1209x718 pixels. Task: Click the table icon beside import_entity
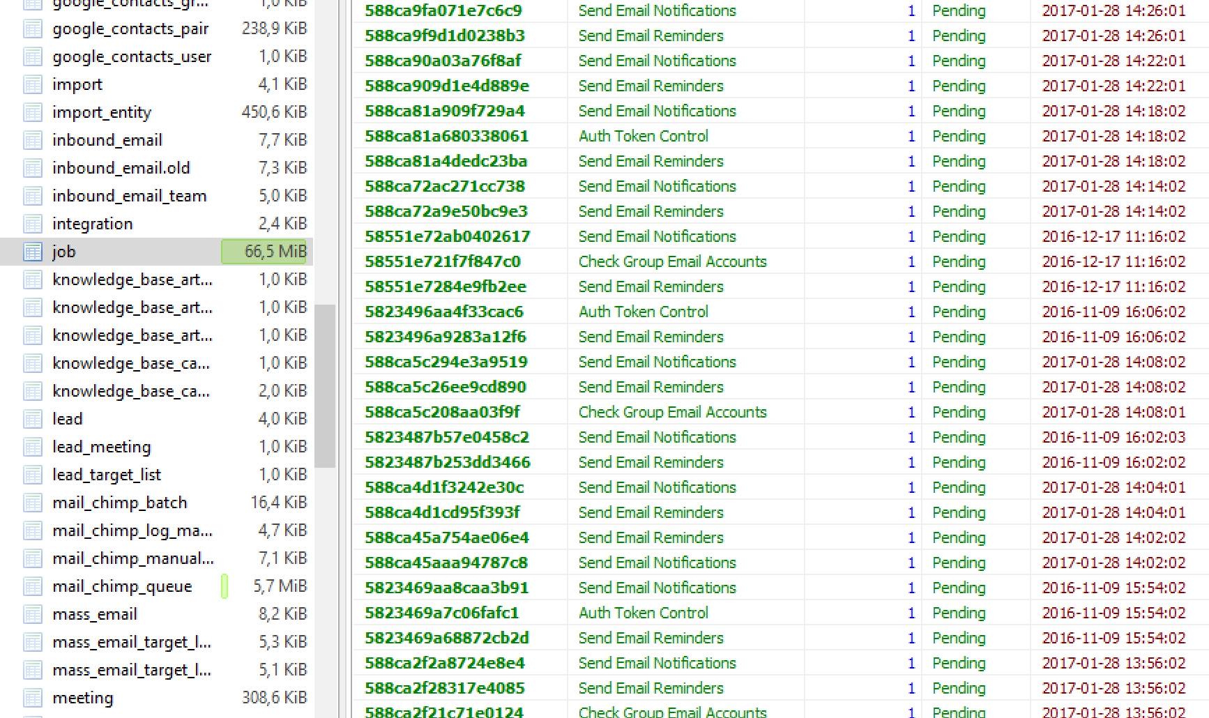tap(33, 112)
